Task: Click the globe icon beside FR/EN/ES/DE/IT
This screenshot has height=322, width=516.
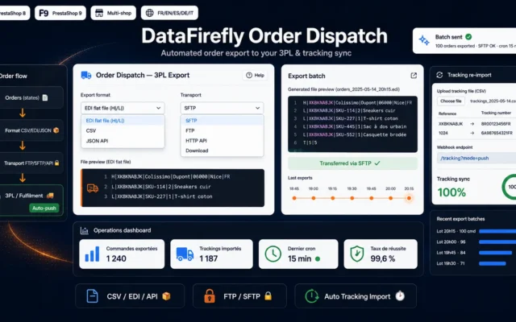Action: pyautogui.click(x=149, y=13)
